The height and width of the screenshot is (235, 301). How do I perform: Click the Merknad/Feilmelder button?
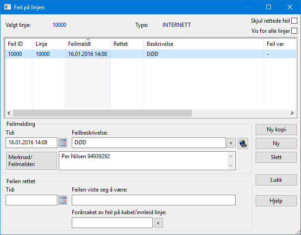point(31,161)
